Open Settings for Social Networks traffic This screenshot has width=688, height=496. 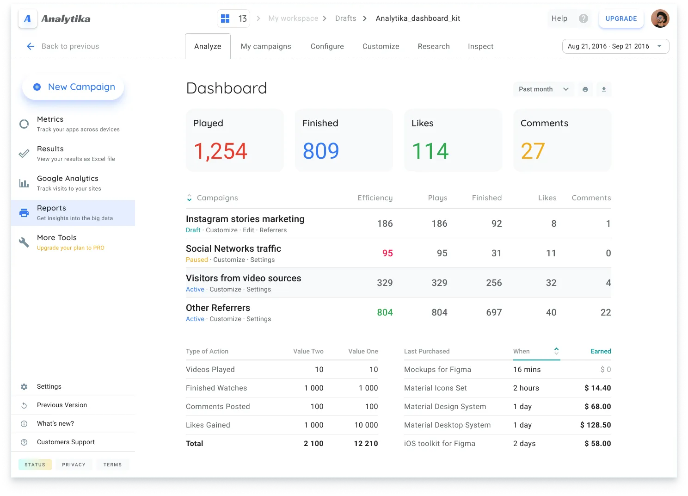pyautogui.click(x=262, y=260)
